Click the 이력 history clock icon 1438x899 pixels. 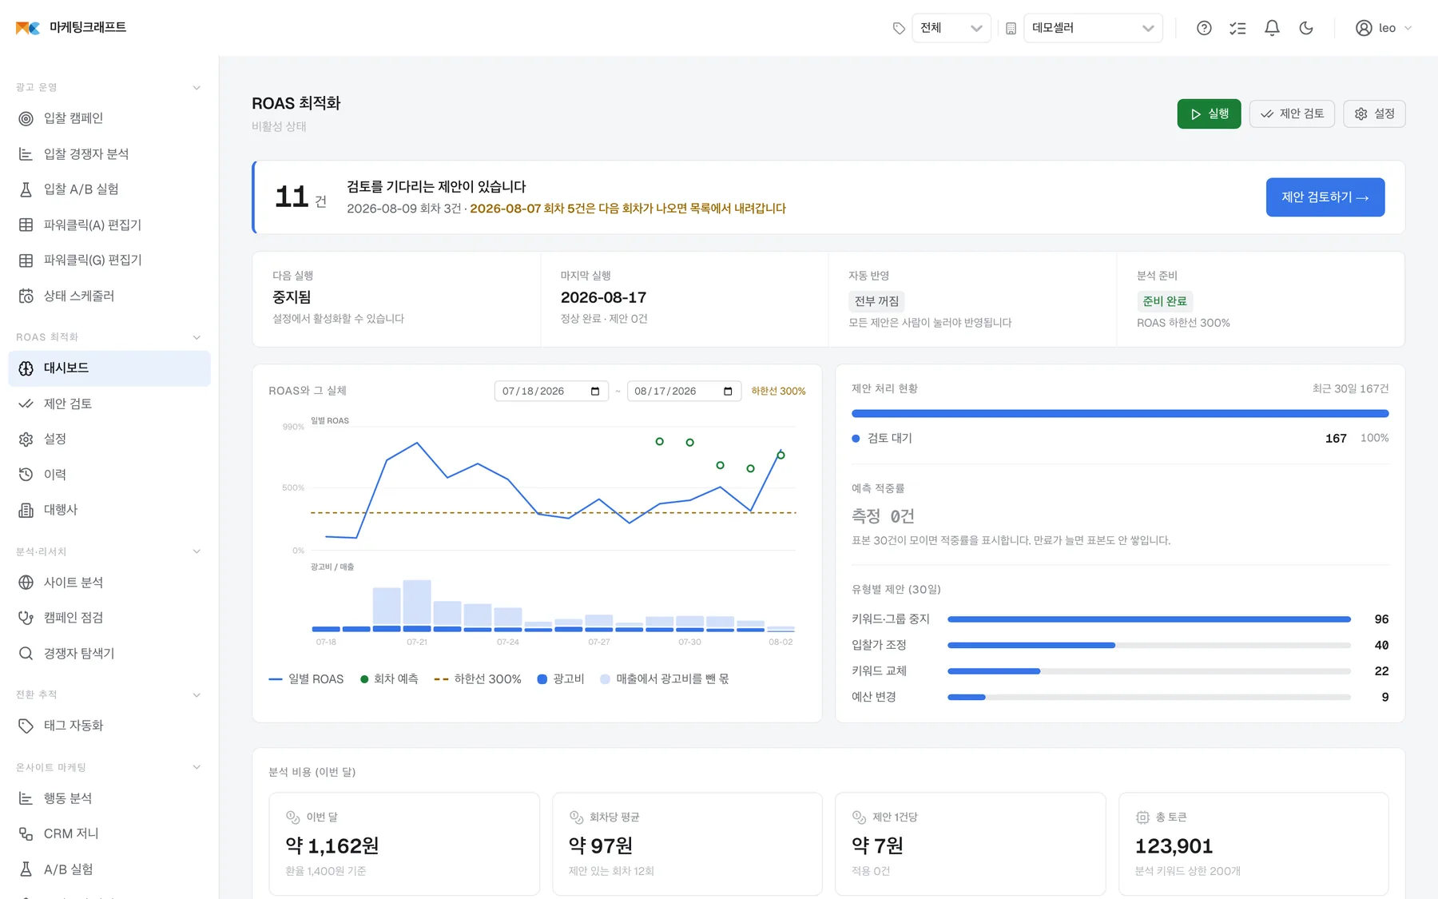point(26,475)
